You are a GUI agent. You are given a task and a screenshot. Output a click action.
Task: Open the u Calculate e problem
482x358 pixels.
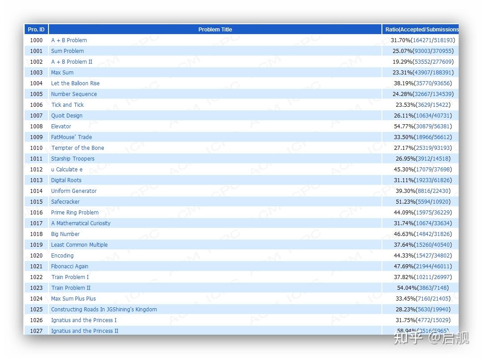pyautogui.click(x=67, y=169)
